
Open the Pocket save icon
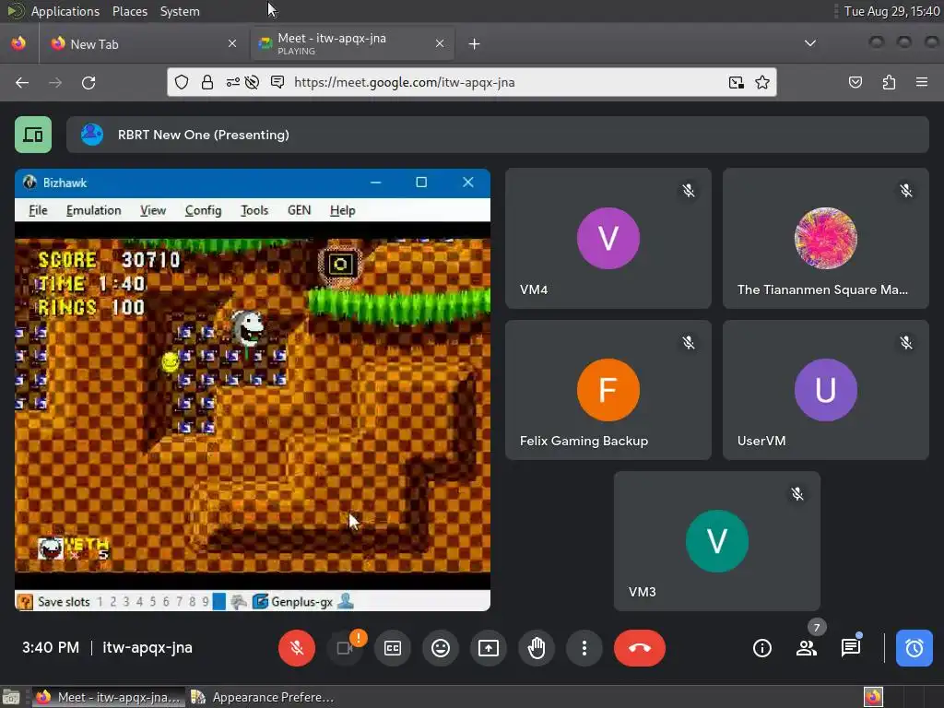click(855, 82)
